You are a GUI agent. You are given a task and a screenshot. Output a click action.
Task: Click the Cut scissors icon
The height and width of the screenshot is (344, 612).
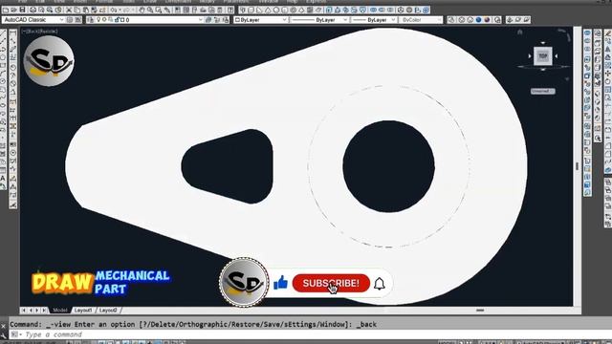69,10
